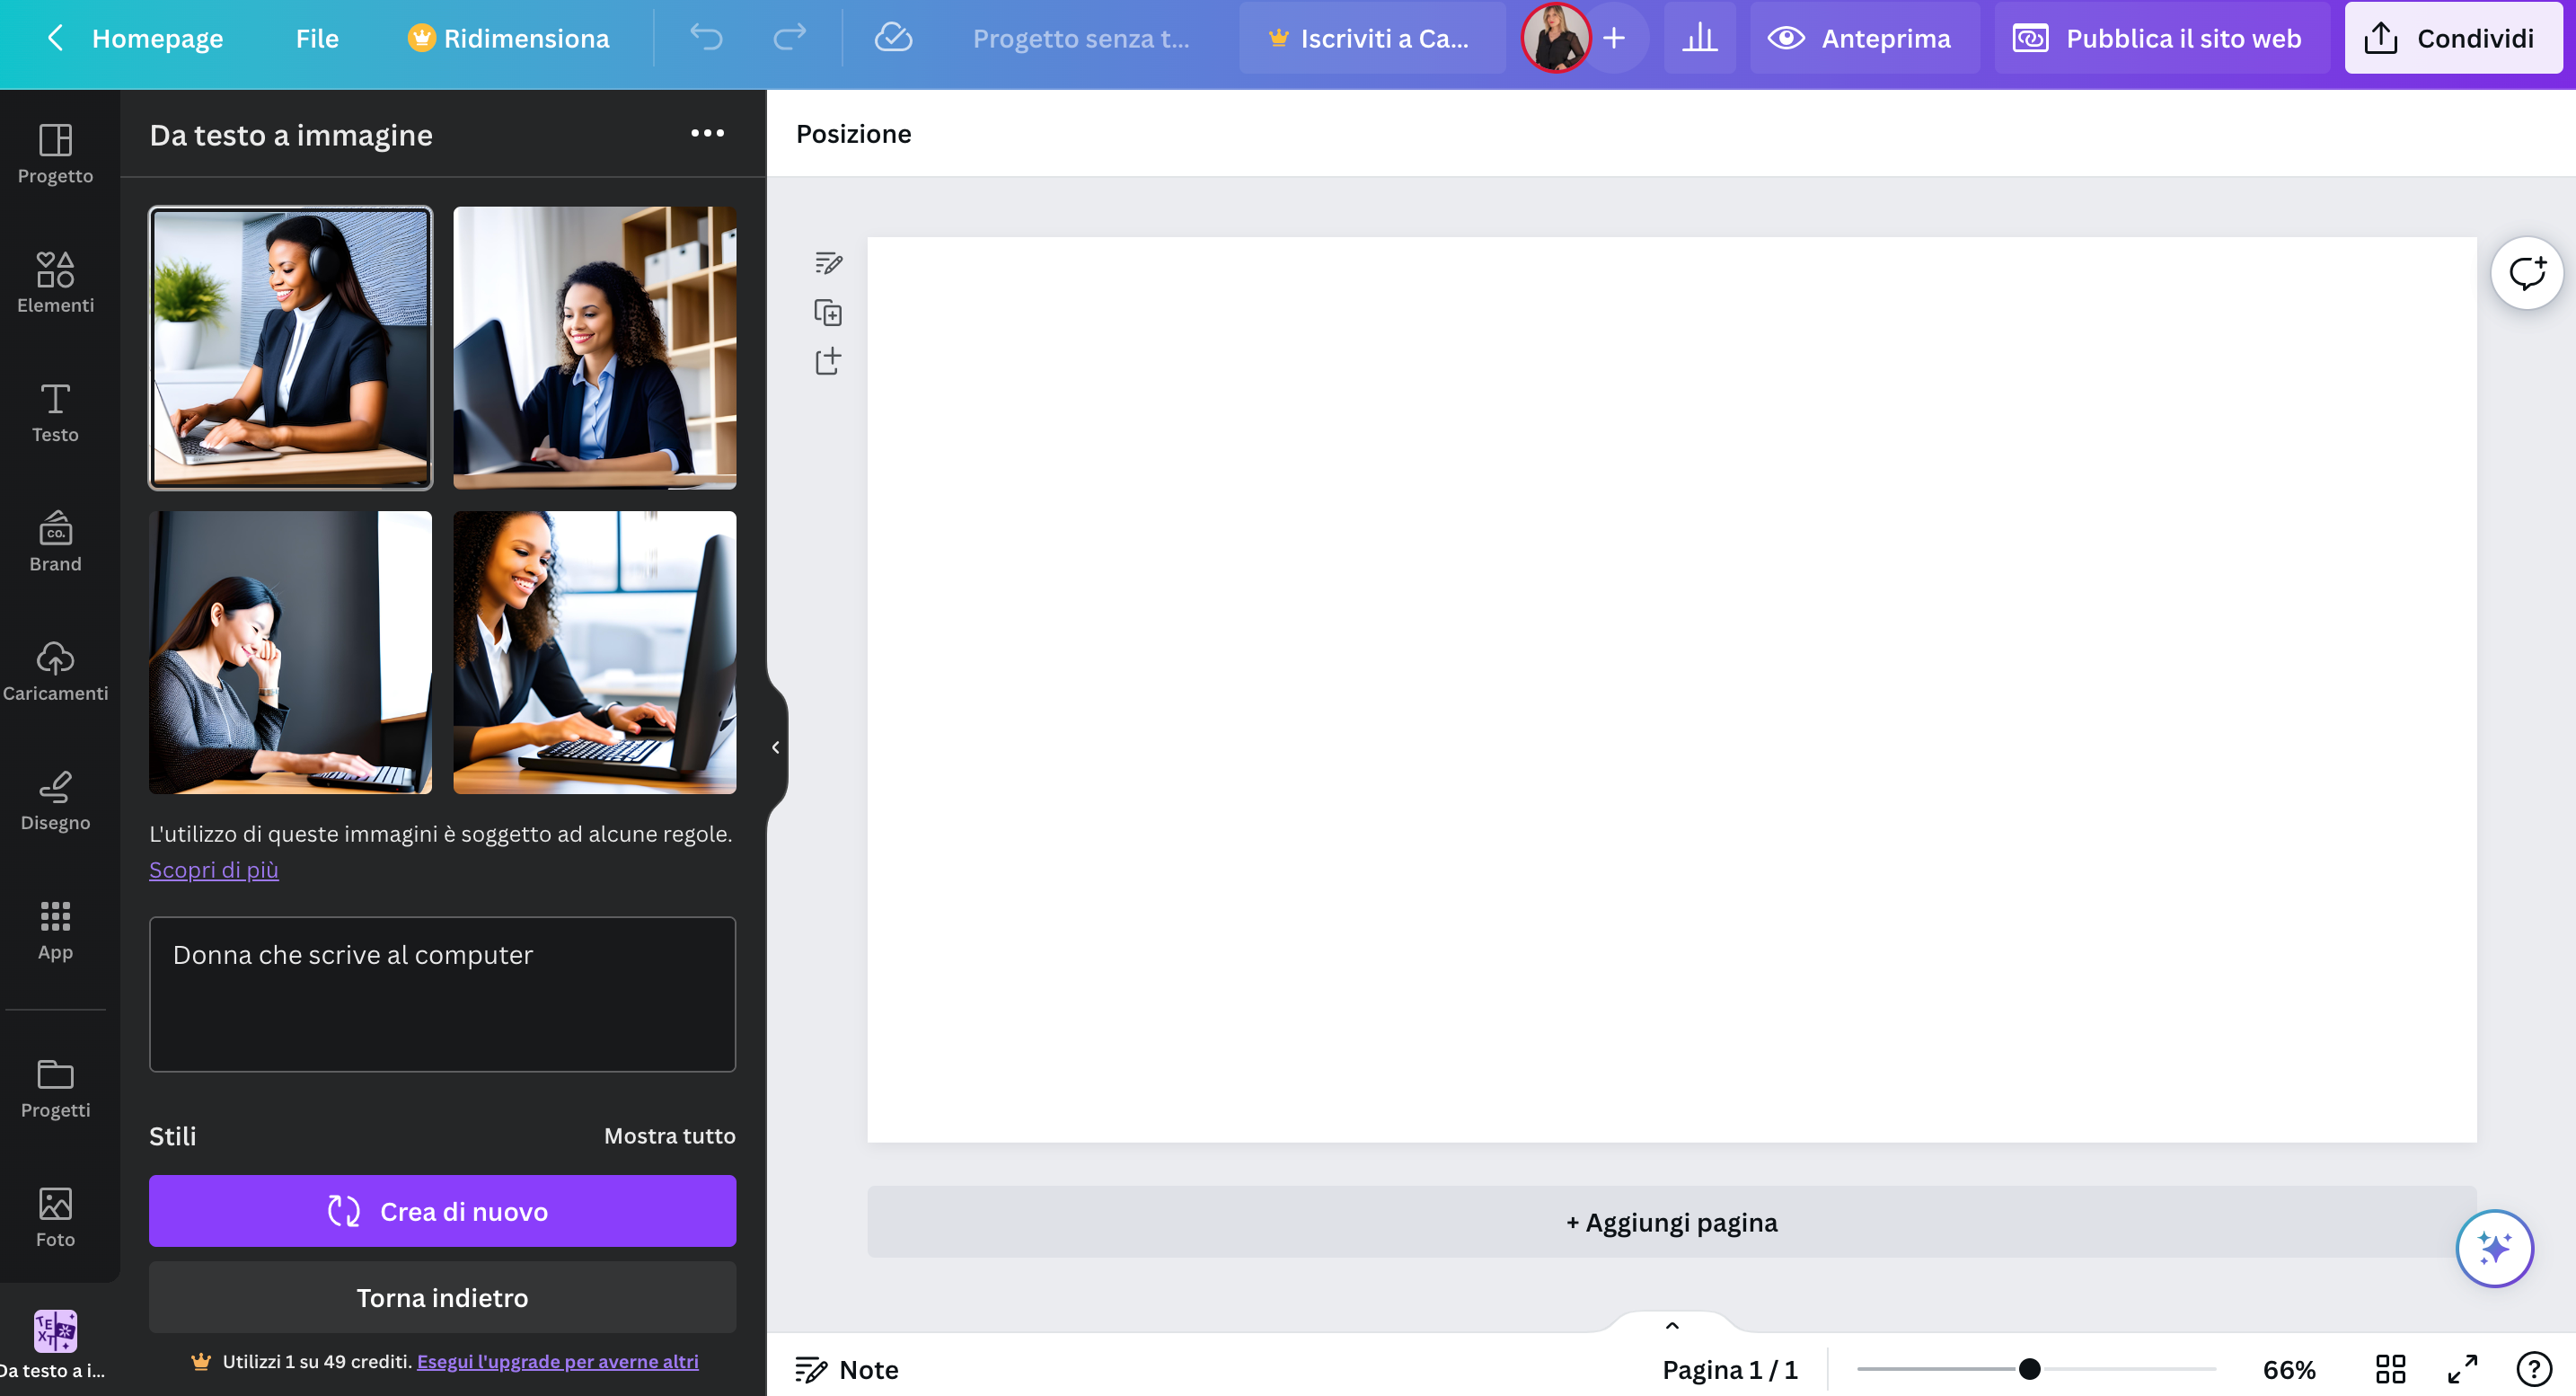Expand styles with Mostra tutto
The height and width of the screenshot is (1396, 2576).
669,1135
